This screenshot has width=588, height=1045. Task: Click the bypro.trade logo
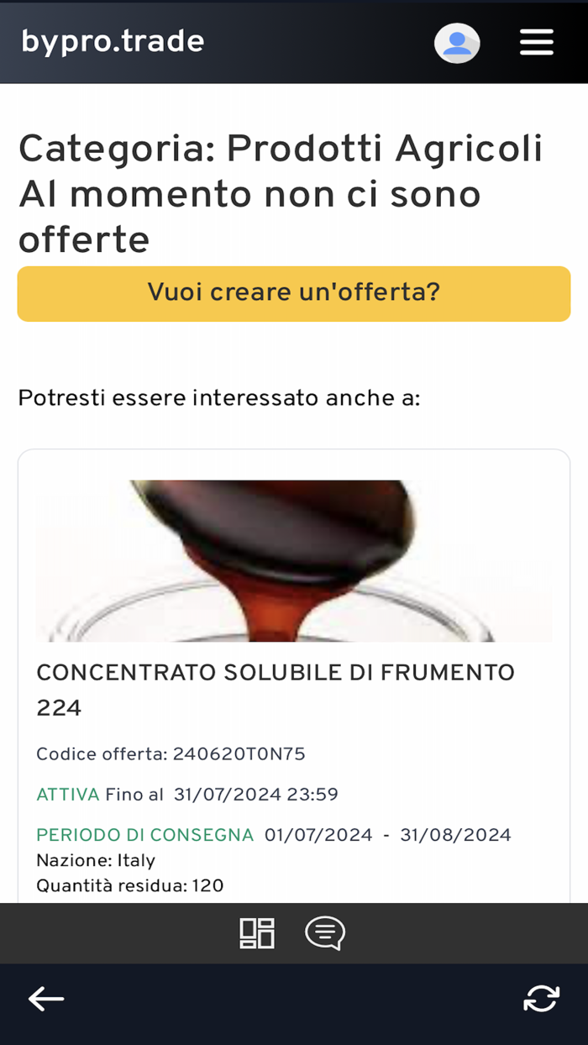pos(112,39)
